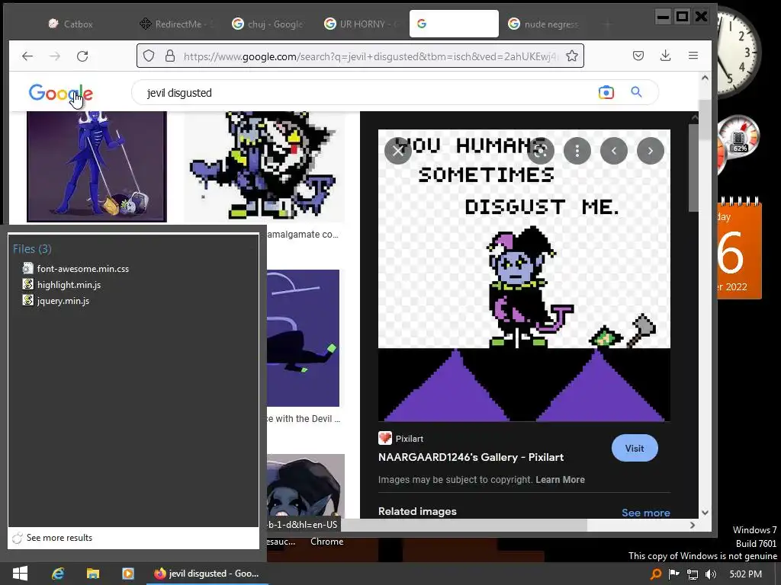The height and width of the screenshot is (585, 781).
Task: Open Action Center flag icon
Action: click(x=674, y=574)
